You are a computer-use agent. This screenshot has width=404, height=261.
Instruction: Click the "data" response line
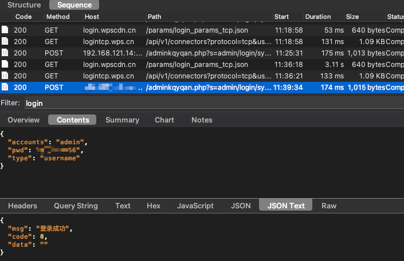pos(28,244)
